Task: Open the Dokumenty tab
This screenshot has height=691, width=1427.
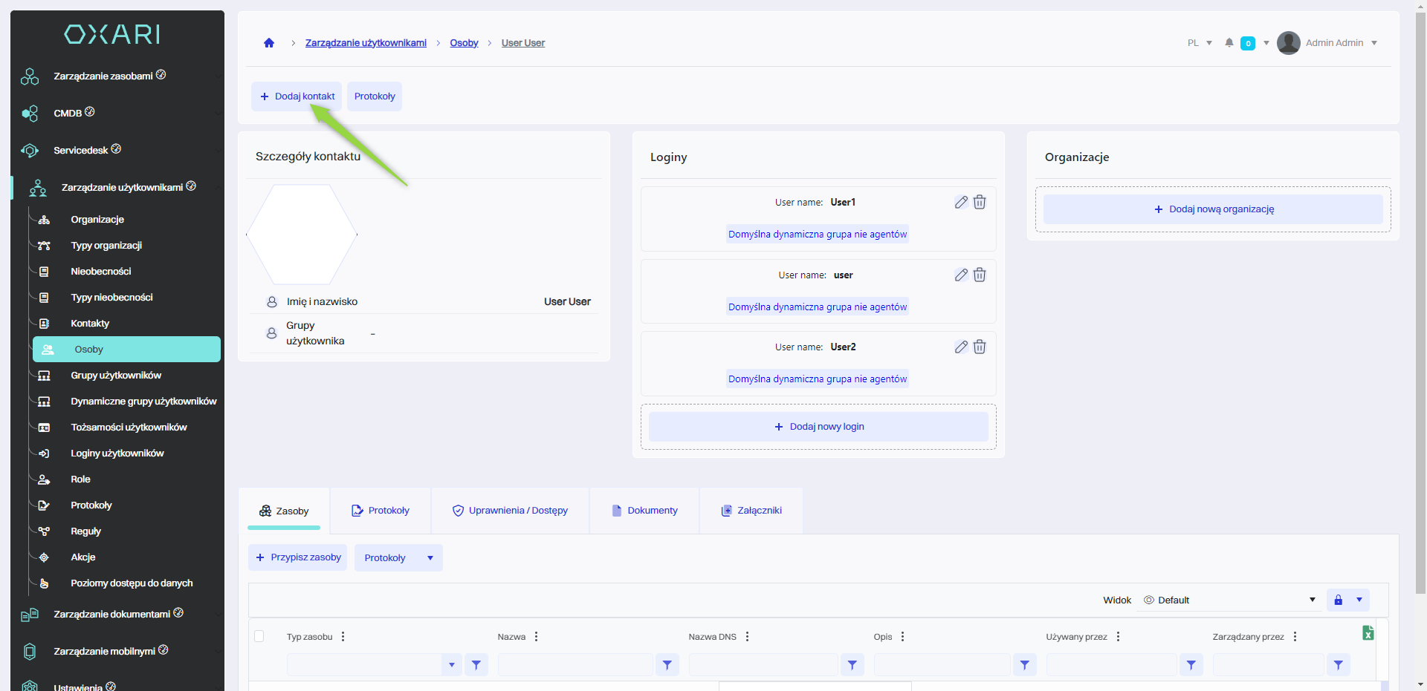Action: click(644, 511)
